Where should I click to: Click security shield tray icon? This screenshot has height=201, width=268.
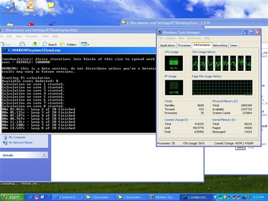[225, 197]
